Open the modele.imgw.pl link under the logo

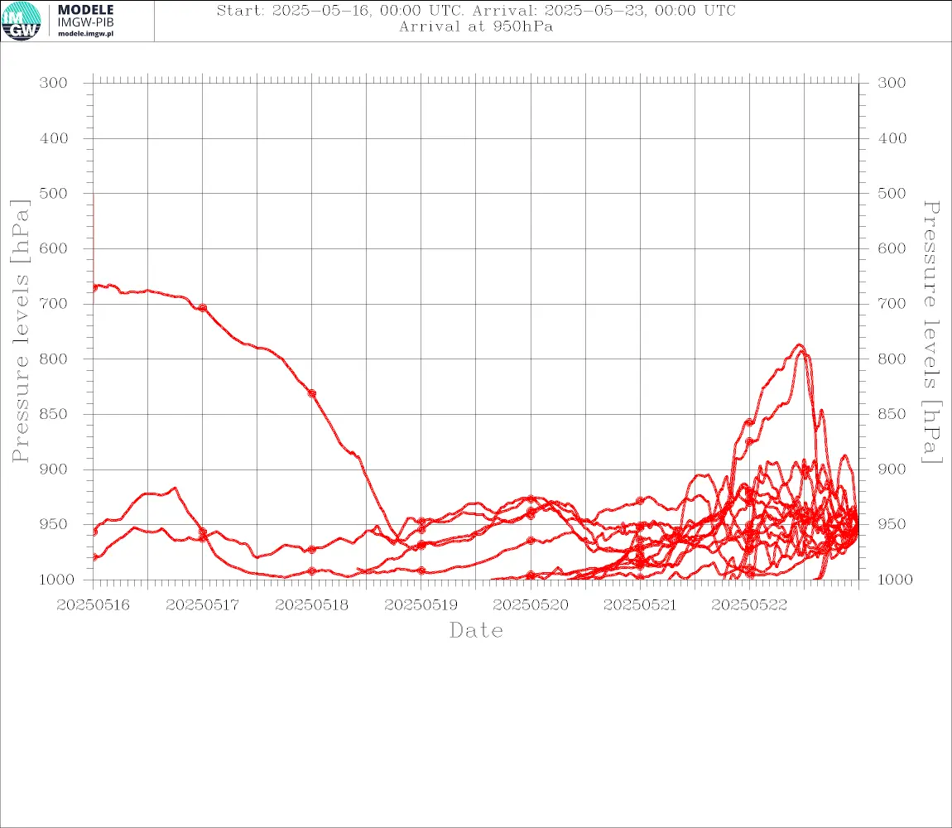click(85, 34)
